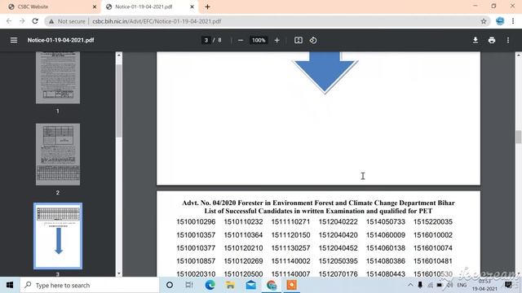Close the CSBC Website tab
The width and height of the screenshot is (522, 293).
click(x=95, y=7)
